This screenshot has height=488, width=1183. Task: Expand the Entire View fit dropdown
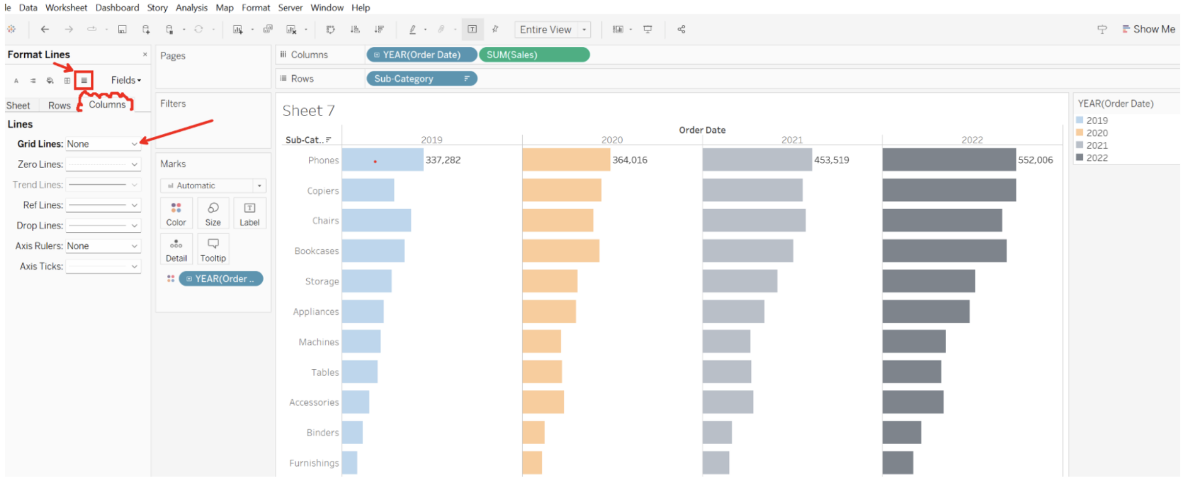point(584,29)
